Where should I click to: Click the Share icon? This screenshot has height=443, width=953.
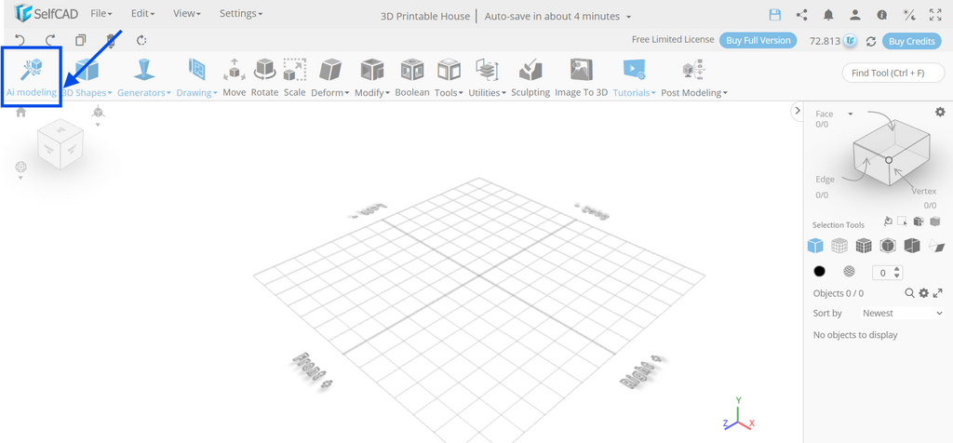[x=801, y=15]
